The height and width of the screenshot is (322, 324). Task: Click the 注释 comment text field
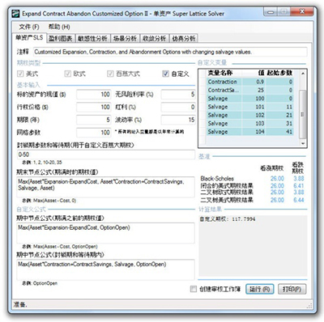pos(170,52)
